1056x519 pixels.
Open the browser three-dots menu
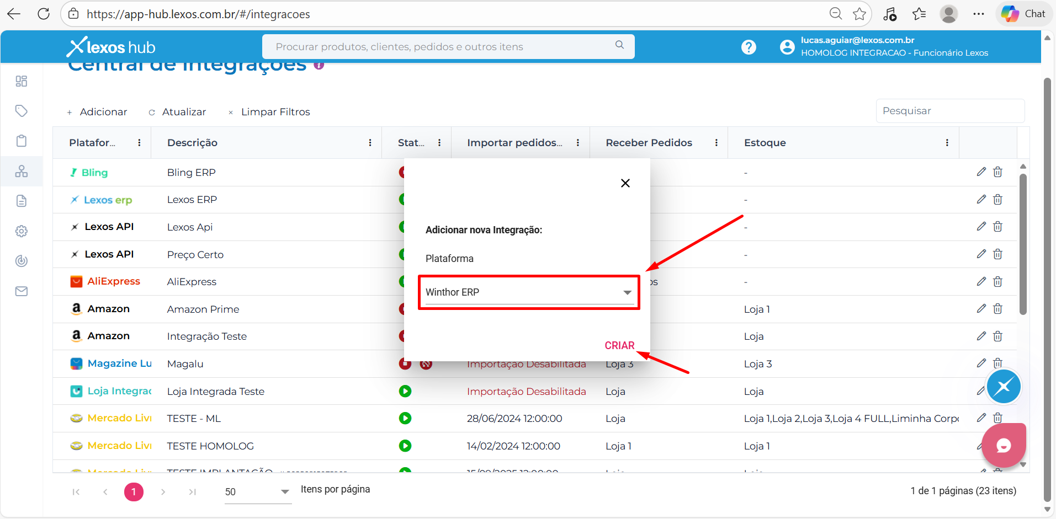tap(979, 14)
